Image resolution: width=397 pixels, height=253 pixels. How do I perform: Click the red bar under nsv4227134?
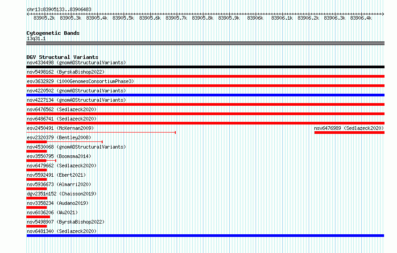tap(205, 104)
